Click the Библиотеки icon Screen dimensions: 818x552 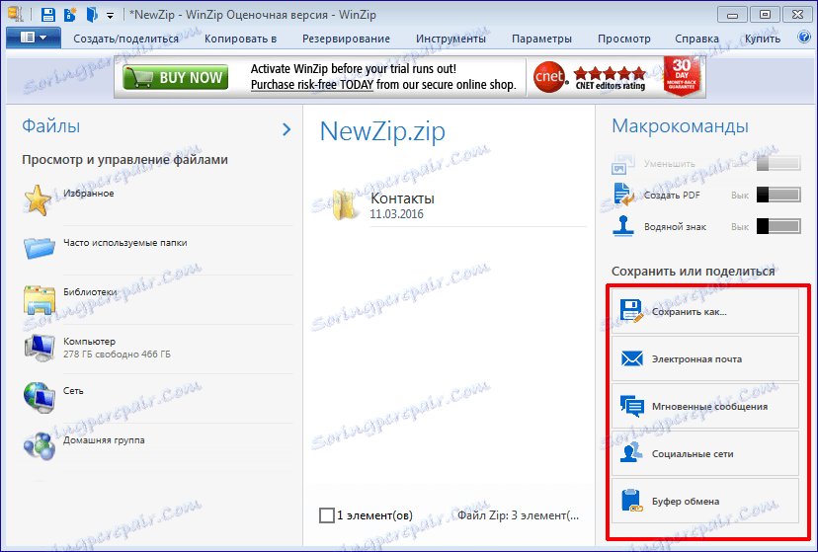[40, 298]
